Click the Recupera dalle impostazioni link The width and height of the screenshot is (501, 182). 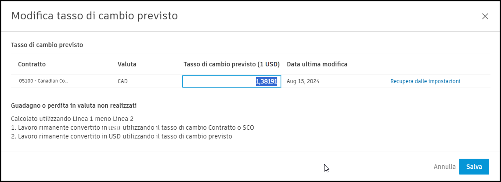coord(425,81)
